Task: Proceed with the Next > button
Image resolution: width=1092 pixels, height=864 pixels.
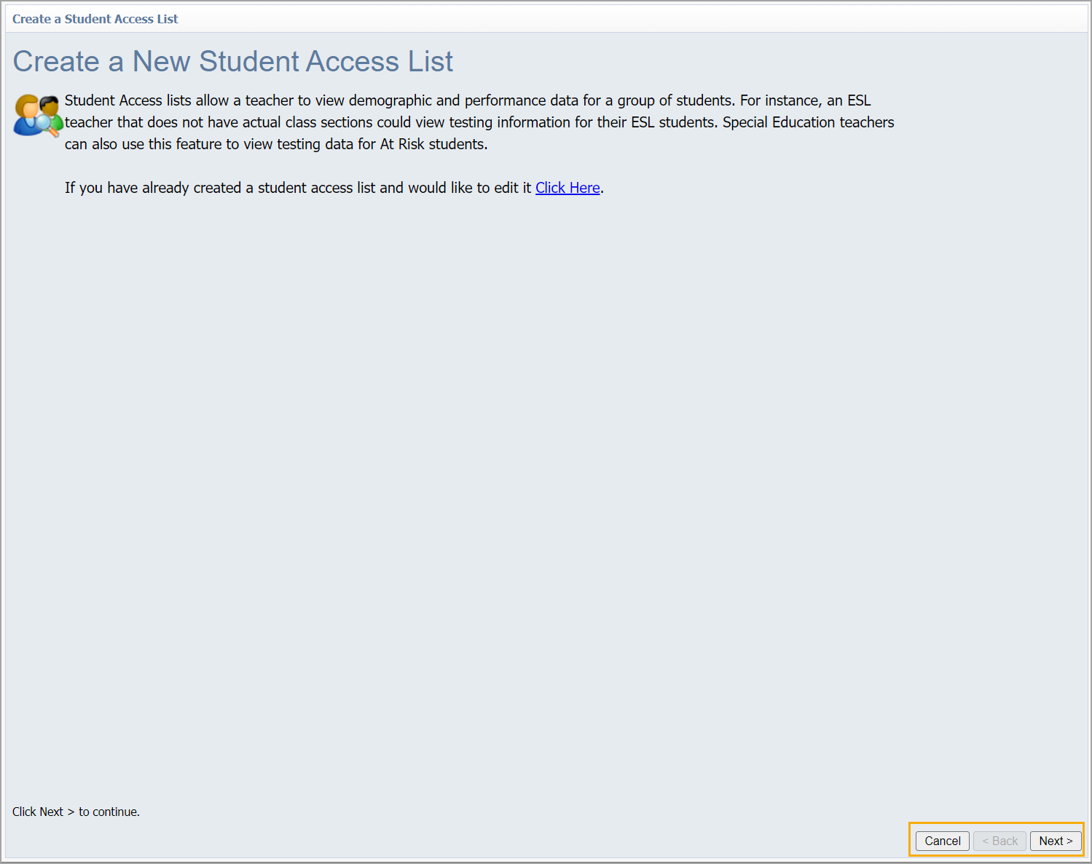Action: [x=1055, y=841]
